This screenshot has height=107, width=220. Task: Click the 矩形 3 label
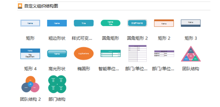[191, 38]
